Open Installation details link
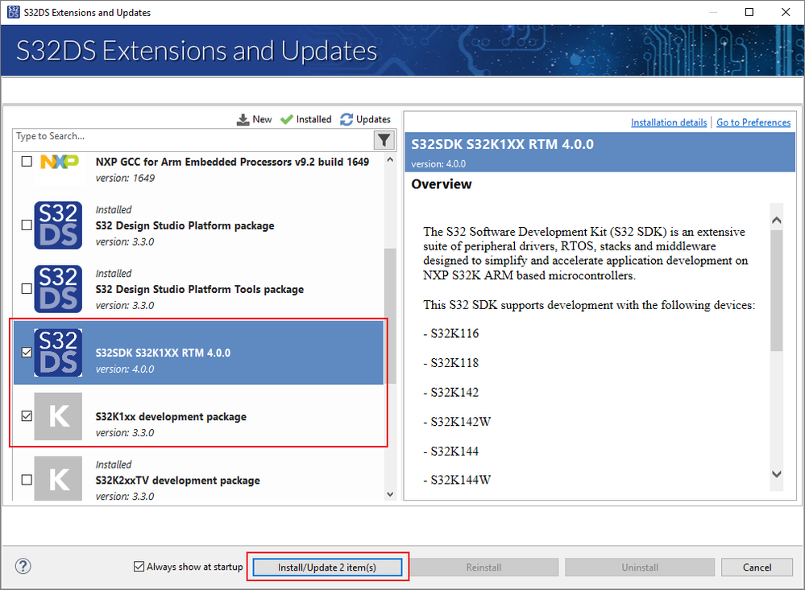805x590 pixels. point(669,122)
